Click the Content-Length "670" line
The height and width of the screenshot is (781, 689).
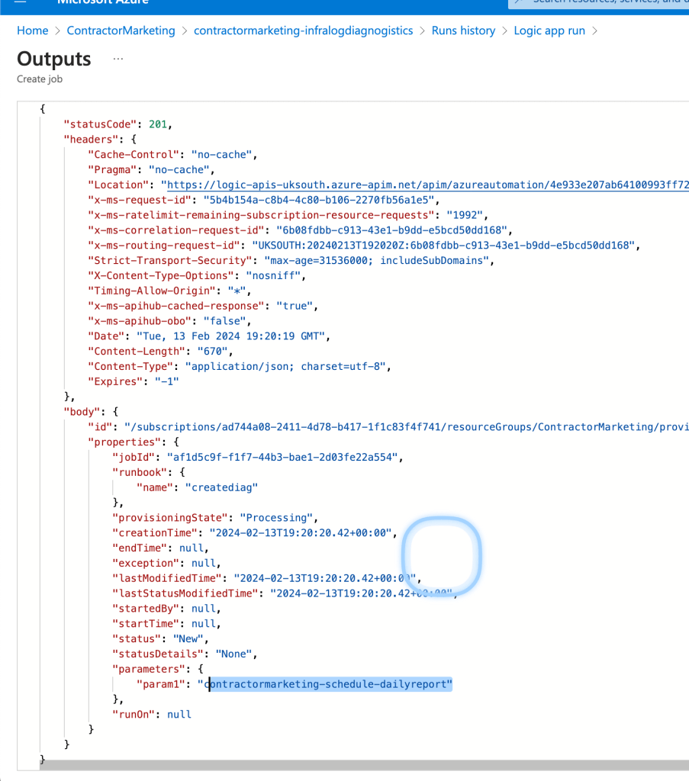(x=160, y=352)
